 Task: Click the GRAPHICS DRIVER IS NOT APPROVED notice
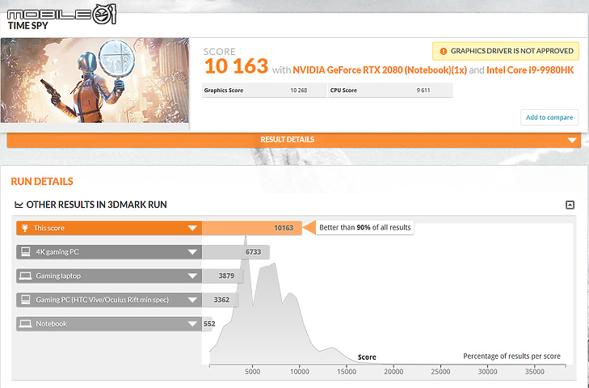click(506, 51)
